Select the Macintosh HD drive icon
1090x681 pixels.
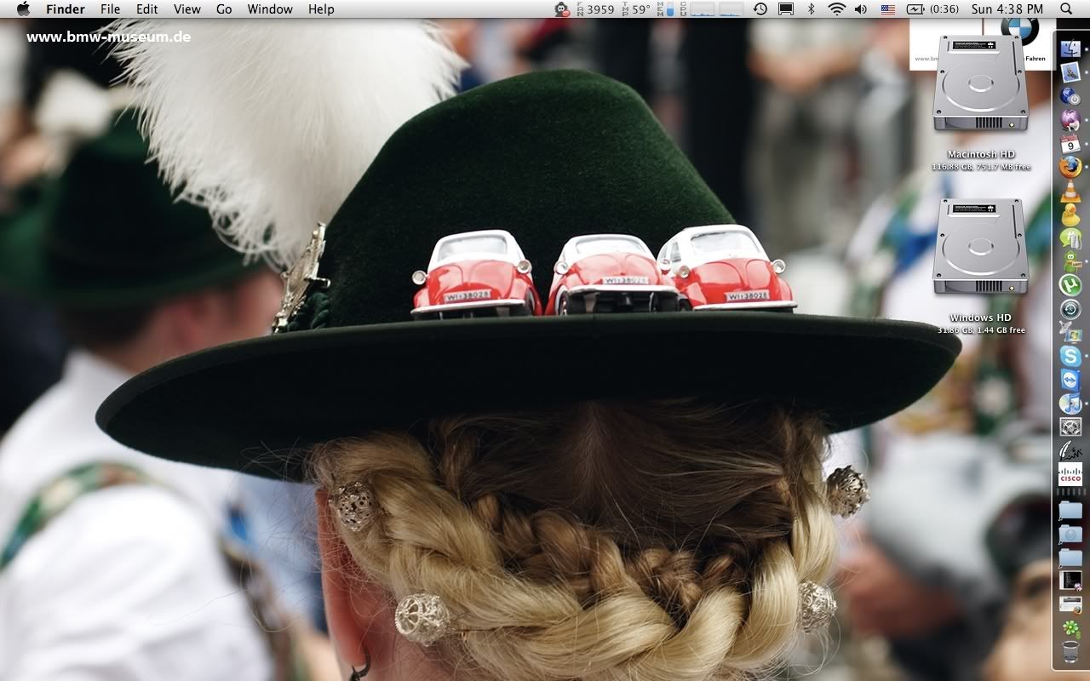click(x=980, y=82)
